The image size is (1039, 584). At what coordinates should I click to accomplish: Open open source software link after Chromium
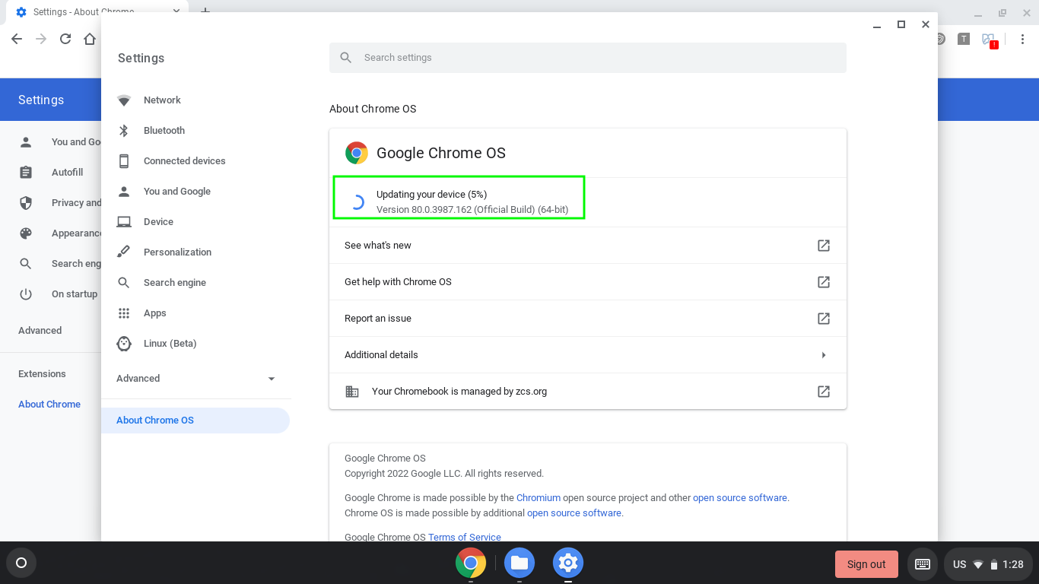(740, 498)
